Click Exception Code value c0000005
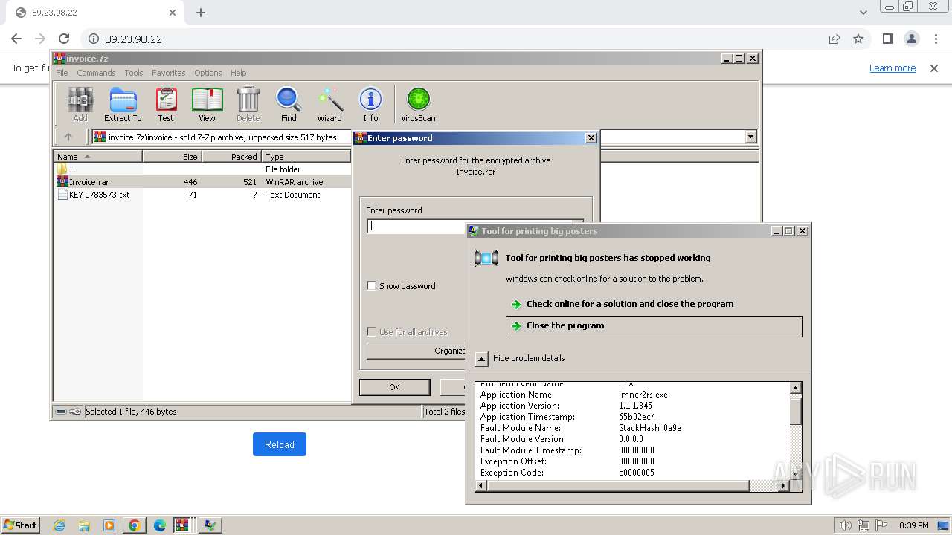Screen dimensions: 952x535 tap(637, 473)
